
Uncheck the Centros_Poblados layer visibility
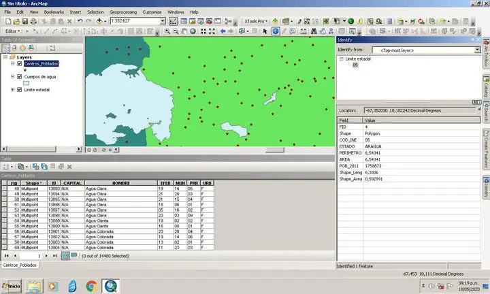pyautogui.click(x=19, y=63)
